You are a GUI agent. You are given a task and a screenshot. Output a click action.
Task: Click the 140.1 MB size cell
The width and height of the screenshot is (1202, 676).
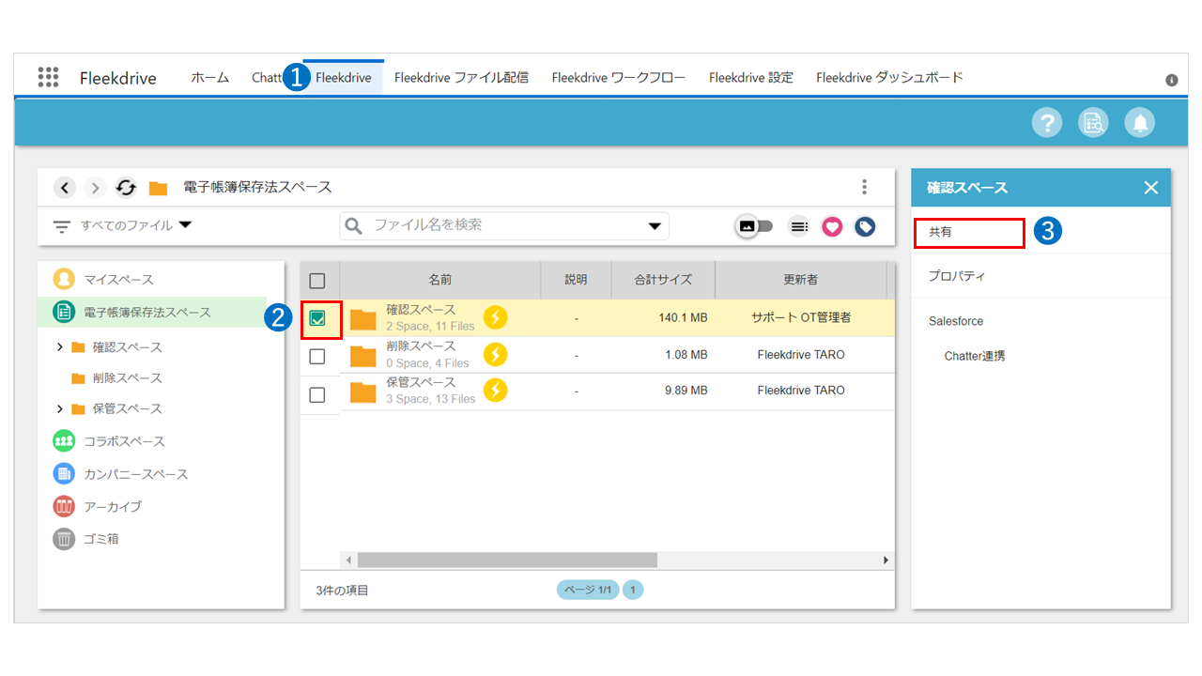coord(683,318)
